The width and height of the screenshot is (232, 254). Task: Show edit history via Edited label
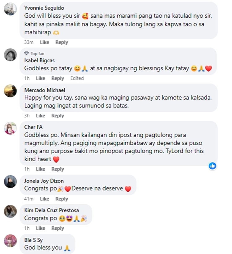77,78
